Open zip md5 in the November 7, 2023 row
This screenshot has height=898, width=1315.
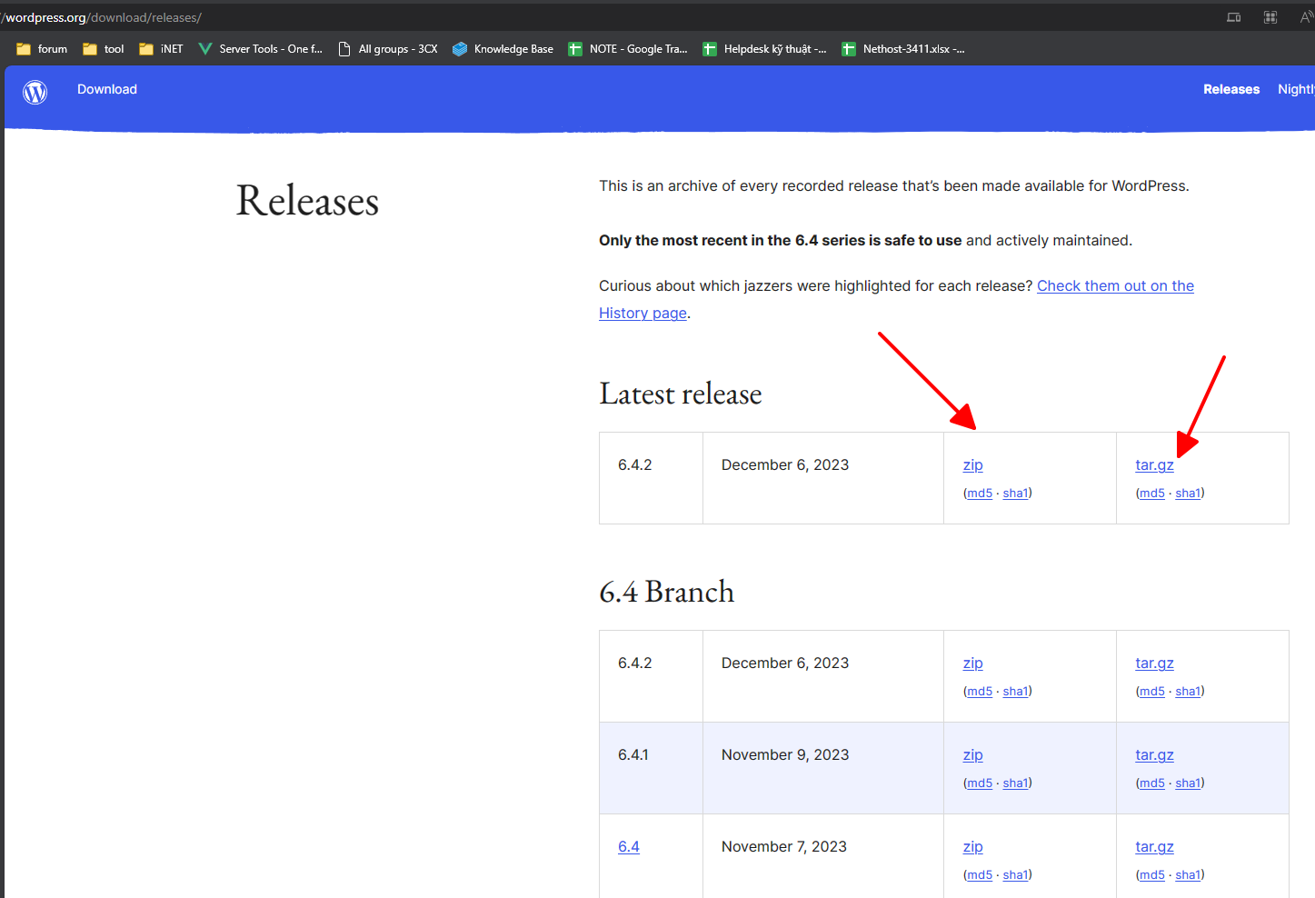pyautogui.click(x=980, y=875)
